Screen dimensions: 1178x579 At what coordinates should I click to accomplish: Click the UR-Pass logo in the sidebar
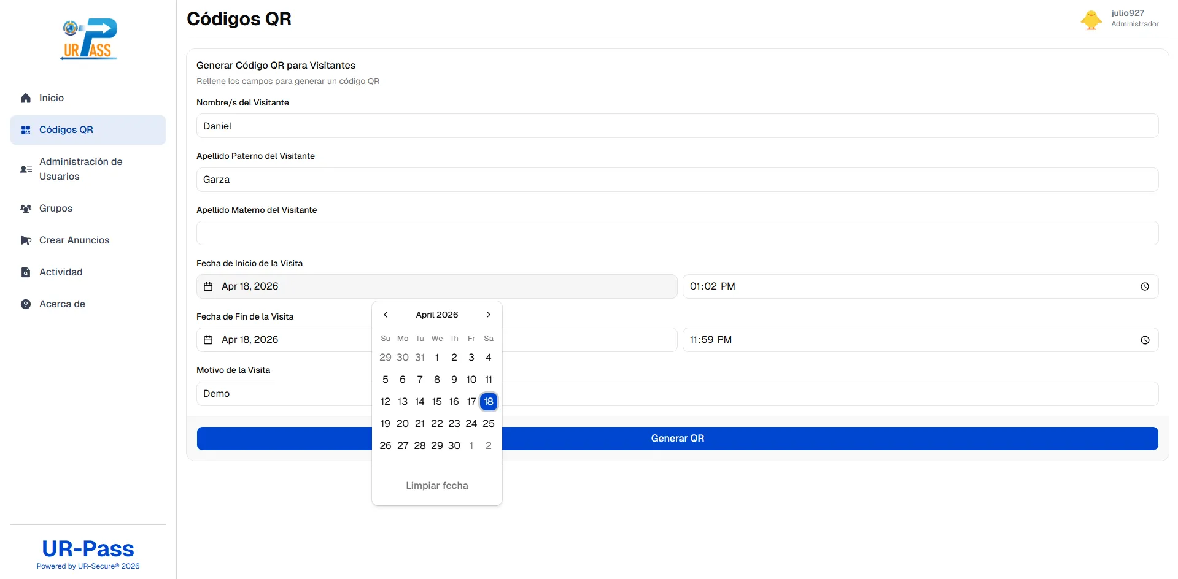(89, 39)
